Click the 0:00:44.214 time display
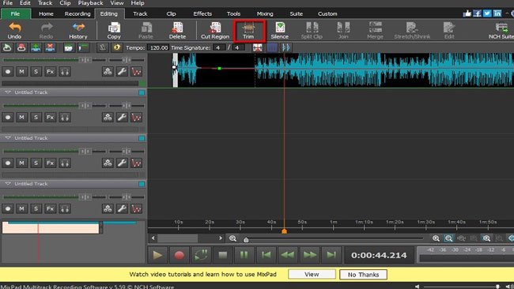The width and height of the screenshot is (514, 289). [x=379, y=255]
